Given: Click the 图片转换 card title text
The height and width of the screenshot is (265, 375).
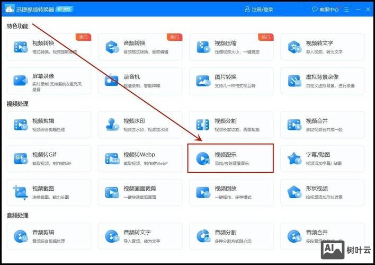Looking at the screenshot, I should [226, 77].
